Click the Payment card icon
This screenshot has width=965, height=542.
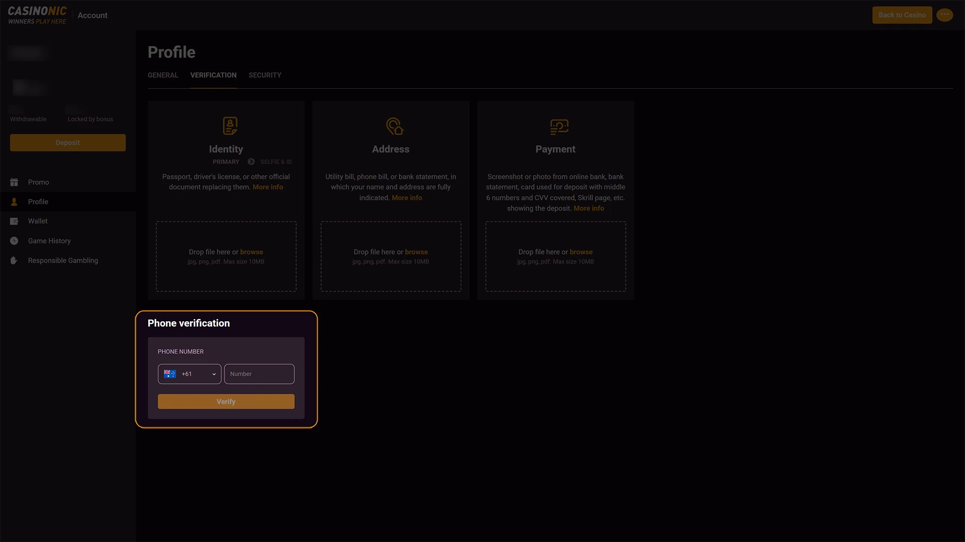click(559, 126)
